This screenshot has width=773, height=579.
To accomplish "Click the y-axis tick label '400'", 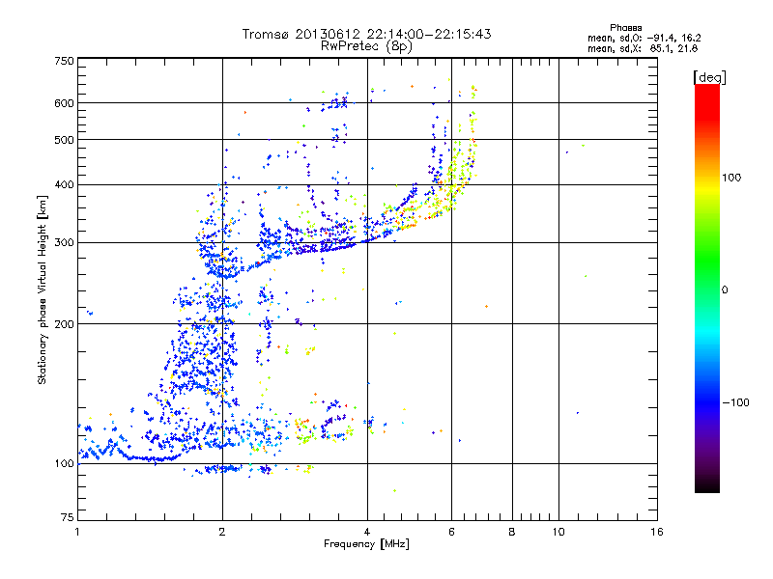I will click(64, 185).
